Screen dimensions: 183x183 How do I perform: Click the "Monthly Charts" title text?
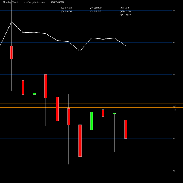click(11, 2)
